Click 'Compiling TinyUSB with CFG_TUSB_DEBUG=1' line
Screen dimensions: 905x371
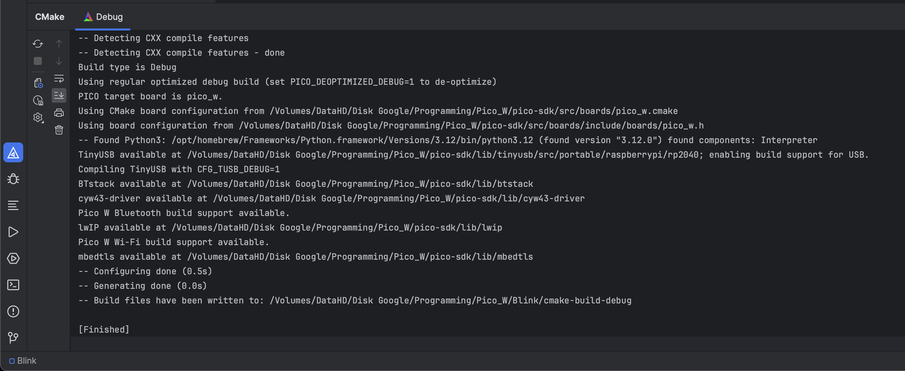click(x=179, y=169)
